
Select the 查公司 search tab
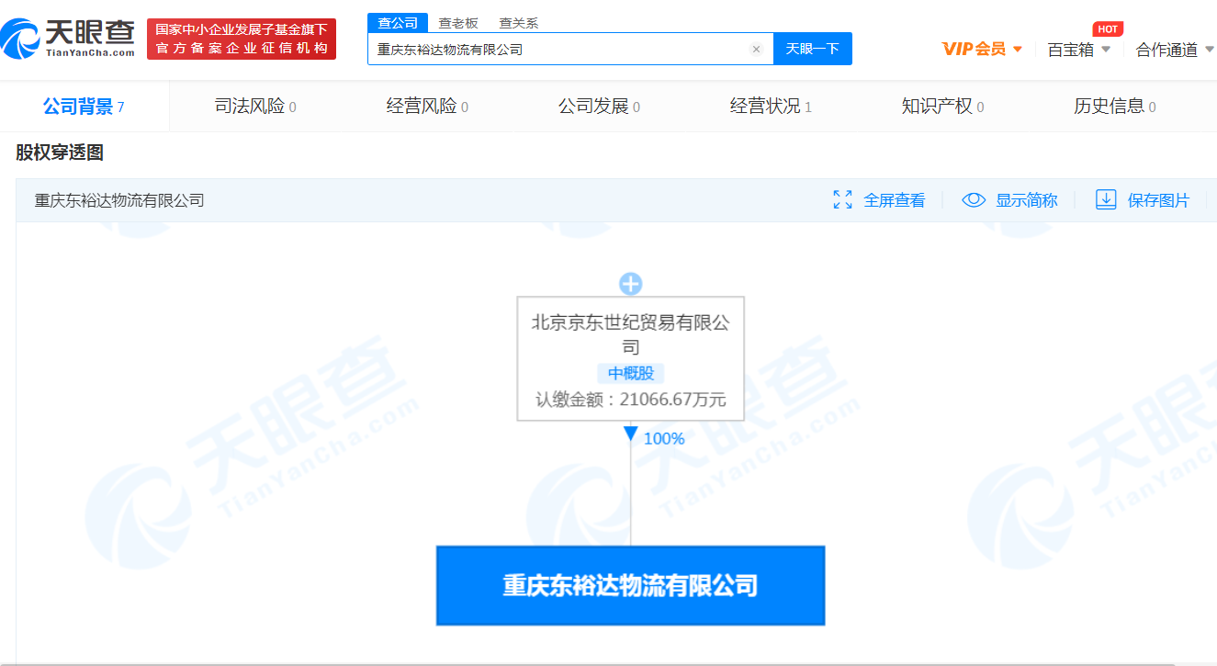398,23
